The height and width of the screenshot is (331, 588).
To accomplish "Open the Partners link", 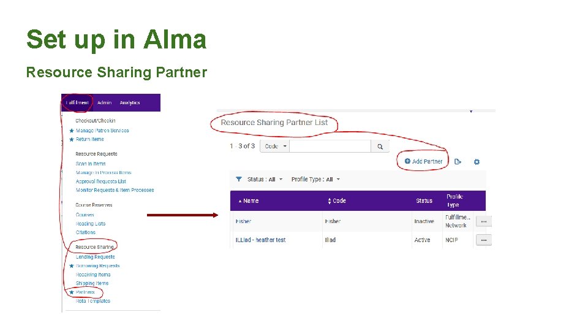I will tap(85, 292).
